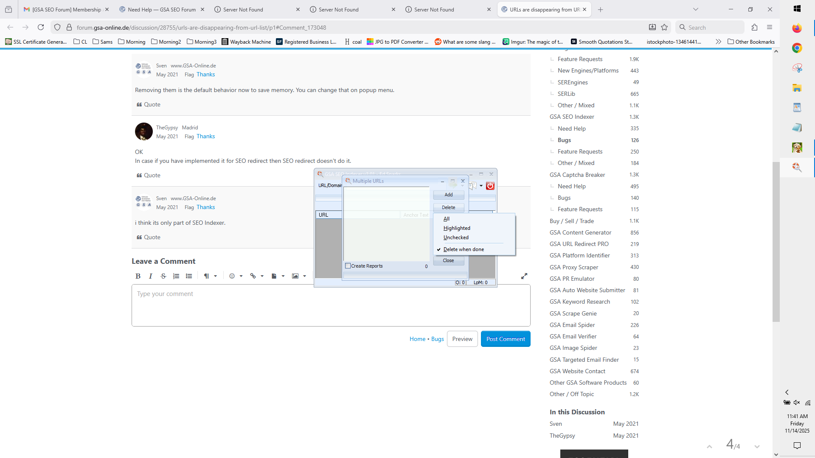Toggle bold formatting in comment editor
The height and width of the screenshot is (458, 815).
pyautogui.click(x=138, y=276)
